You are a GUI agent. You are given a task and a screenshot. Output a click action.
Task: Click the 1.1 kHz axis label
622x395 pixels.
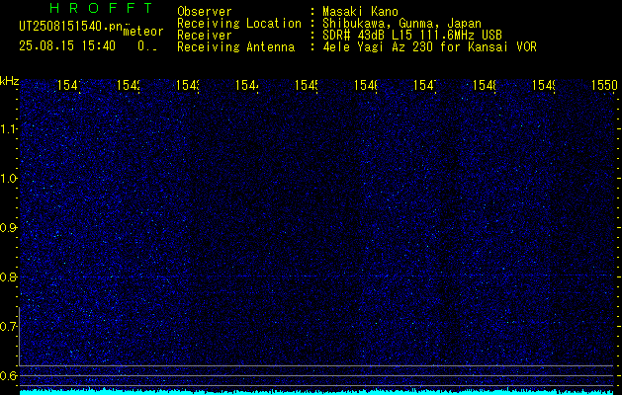[9, 128]
